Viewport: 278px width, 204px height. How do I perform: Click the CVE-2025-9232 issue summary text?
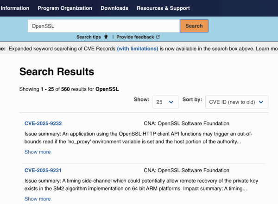[x=138, y=137]
